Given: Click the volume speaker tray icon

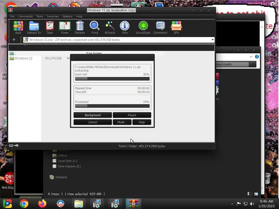Looking at the screenshot, I should (252, 204).
